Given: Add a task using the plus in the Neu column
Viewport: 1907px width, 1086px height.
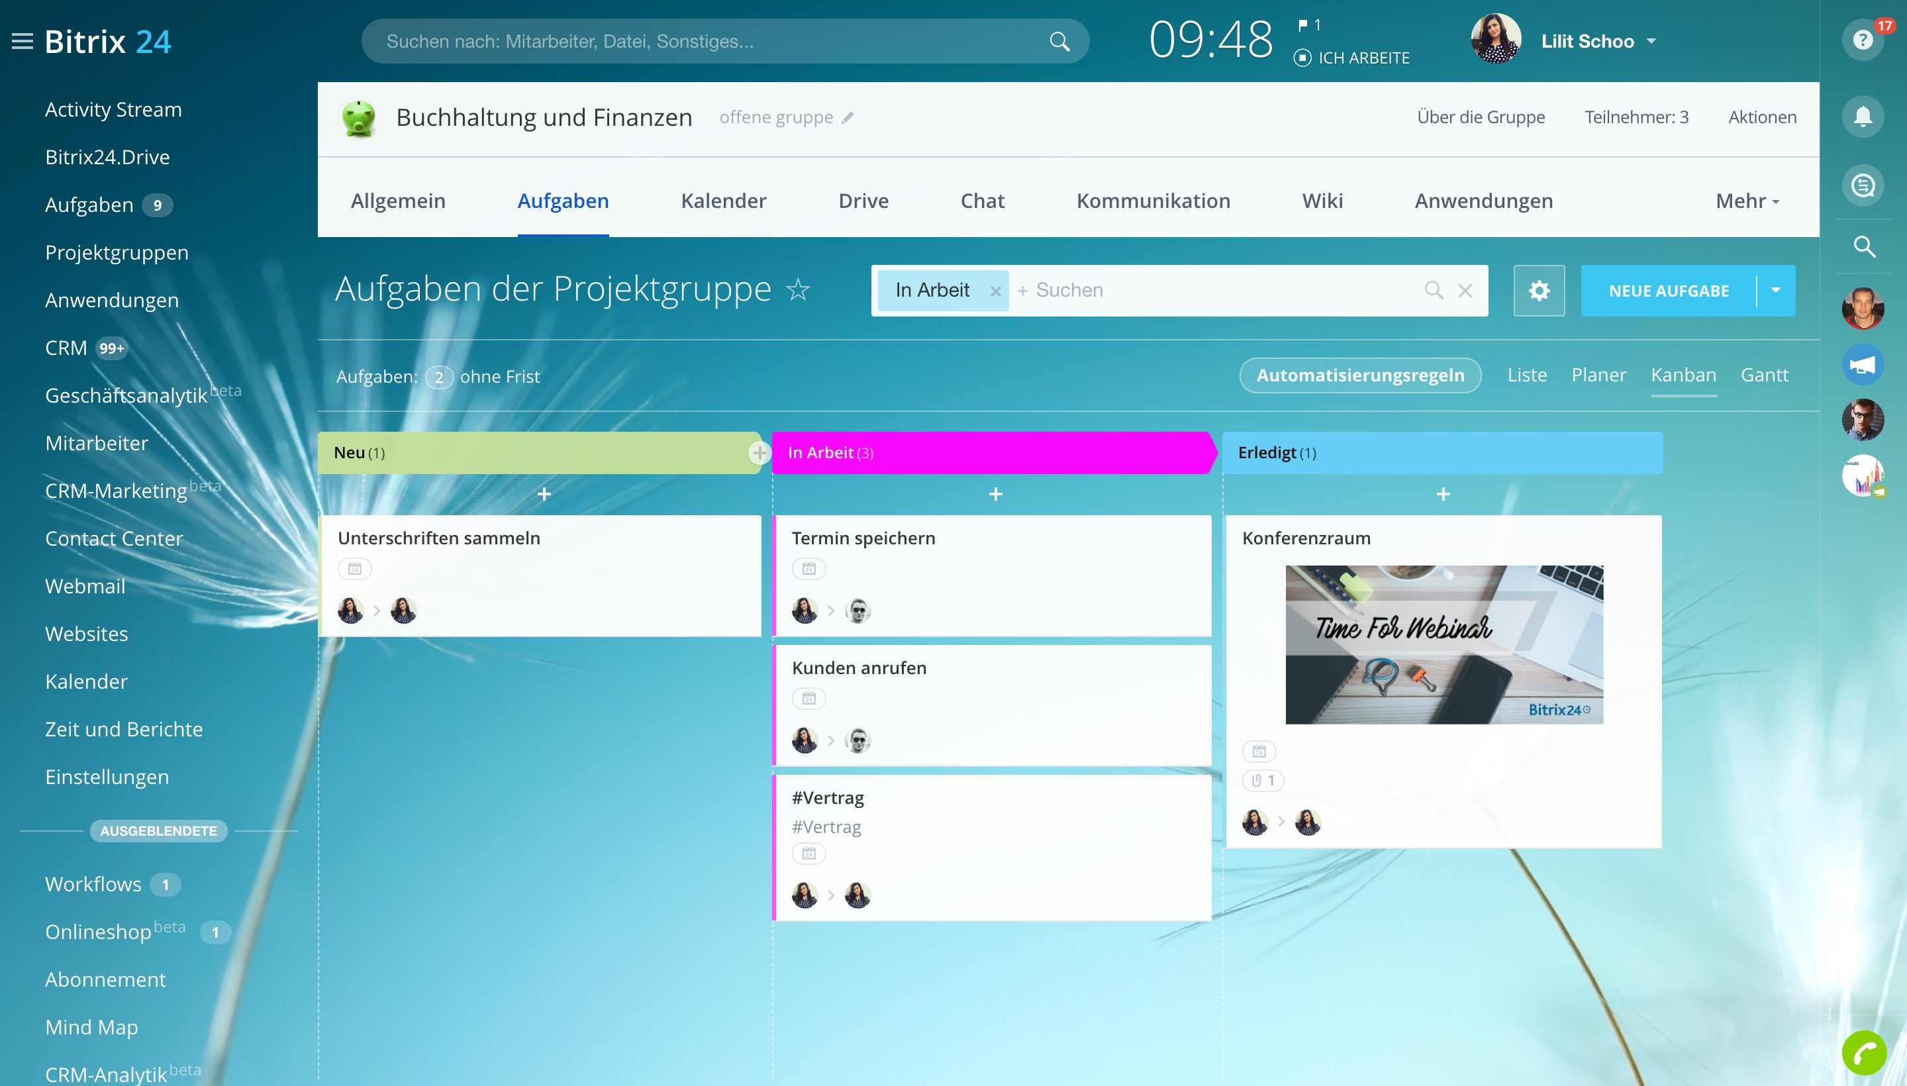Looking at the screenshot, I should (544, 495).
